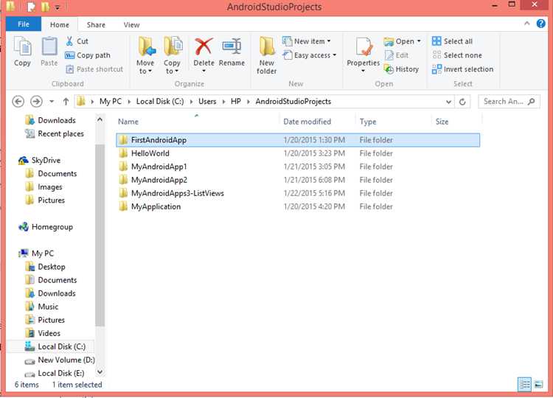Switch to Large icons view button
Screen dimensions: 553x398
click(x=538, y=384)
